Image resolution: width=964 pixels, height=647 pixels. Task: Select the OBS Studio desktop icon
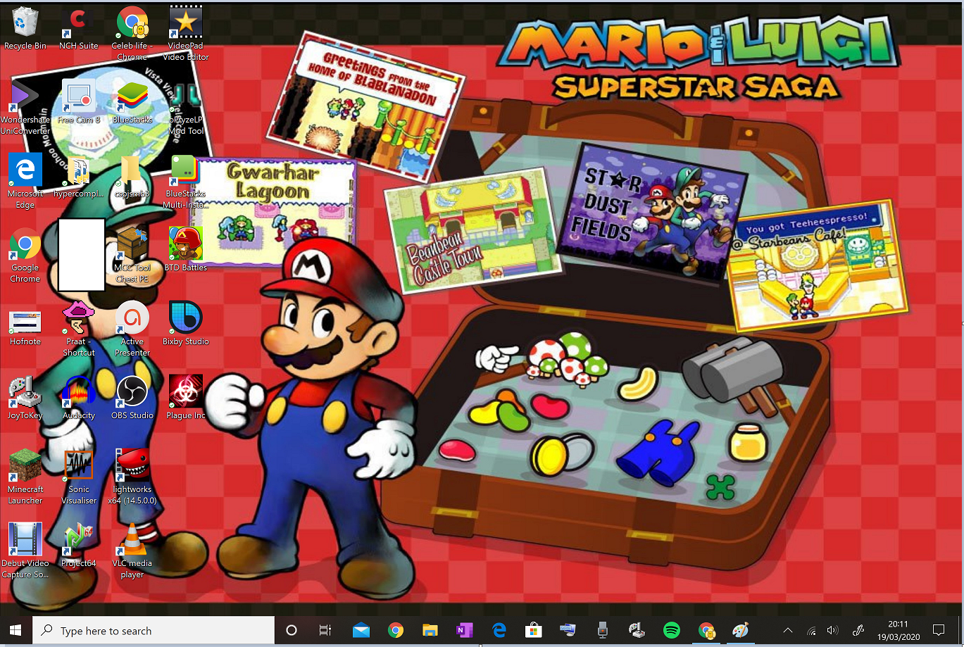[x=132, y=398]
